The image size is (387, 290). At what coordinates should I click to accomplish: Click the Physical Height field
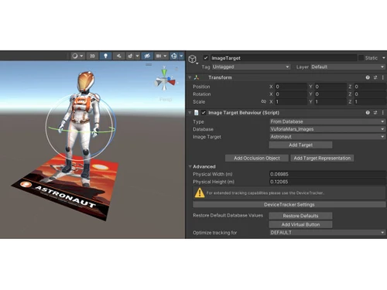click(x=327, y=182)
